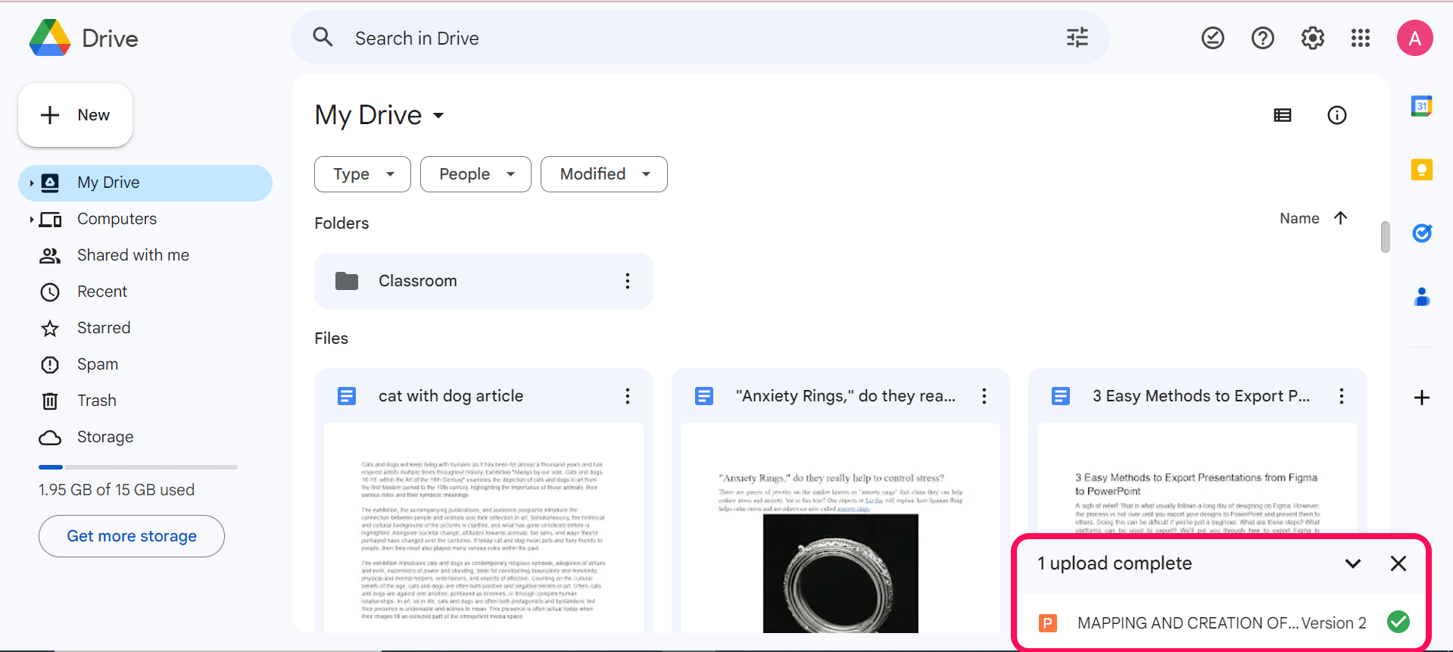Open the Modified filter dropdown
This screenshot has height=652, width=1453.
pyautogui.click(x=603, y=174)
